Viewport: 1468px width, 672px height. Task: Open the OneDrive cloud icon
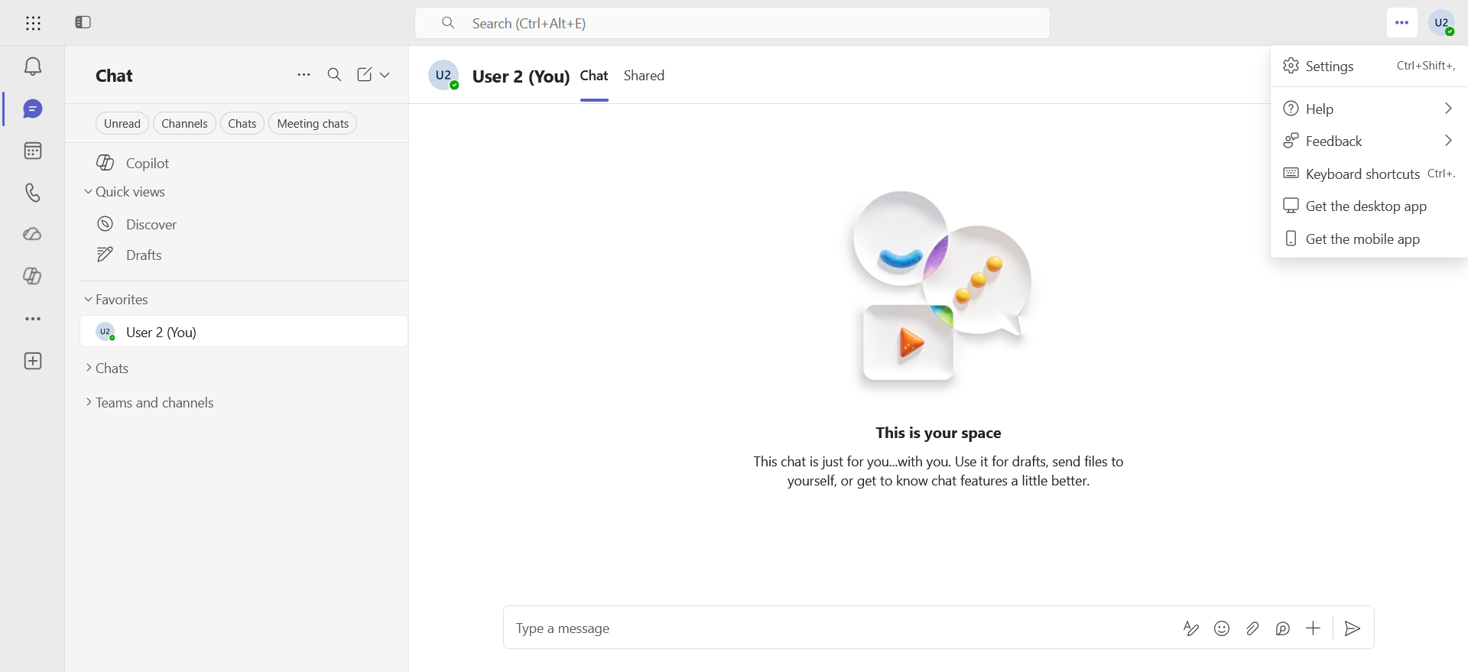pos(32,234)
